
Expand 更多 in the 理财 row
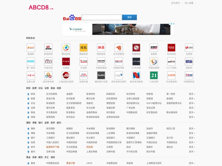(x=192, y=128)
